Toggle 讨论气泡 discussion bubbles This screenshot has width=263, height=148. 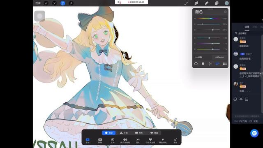tap(241, 121)
